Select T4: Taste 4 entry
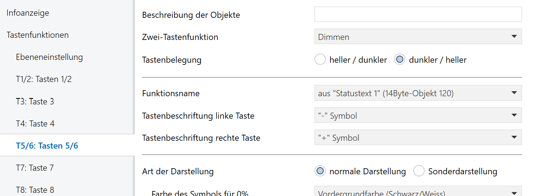The image size is (546, 196). coord(35,124)
